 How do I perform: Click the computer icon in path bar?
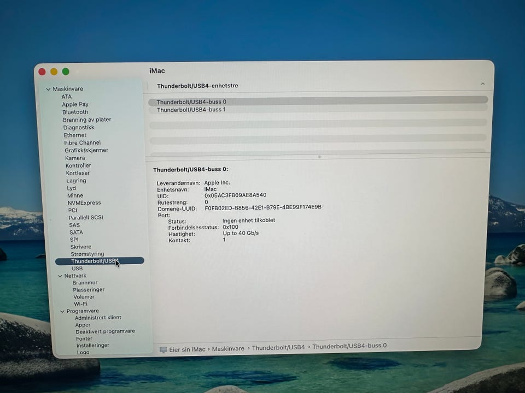coord(164,350)
